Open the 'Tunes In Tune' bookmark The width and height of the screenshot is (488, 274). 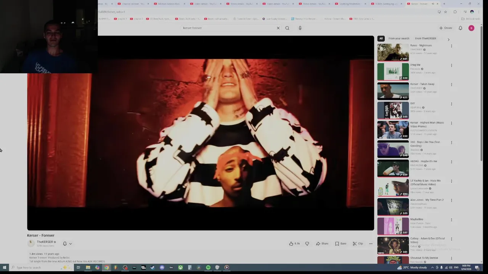pos(245,19)
